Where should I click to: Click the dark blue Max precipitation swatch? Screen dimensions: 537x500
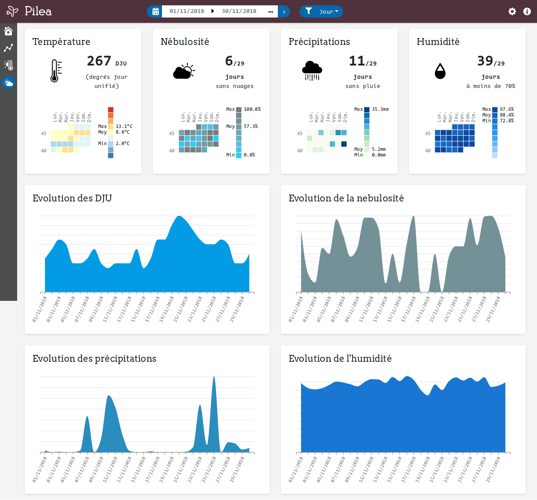pos(367,110)
